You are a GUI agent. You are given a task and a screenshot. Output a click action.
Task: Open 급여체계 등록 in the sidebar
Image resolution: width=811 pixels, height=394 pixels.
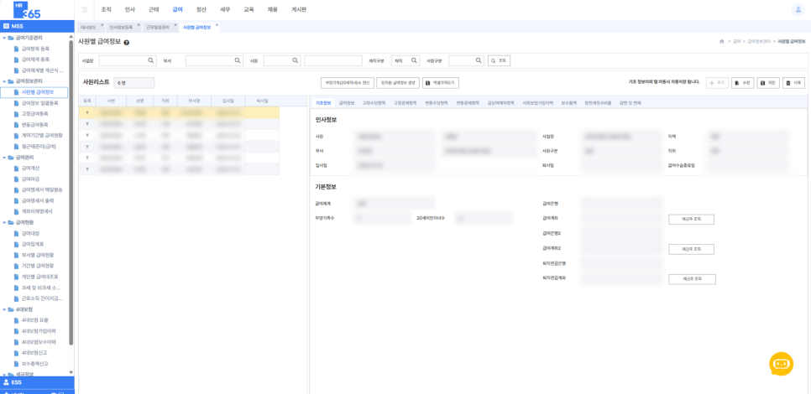[35, 60]
